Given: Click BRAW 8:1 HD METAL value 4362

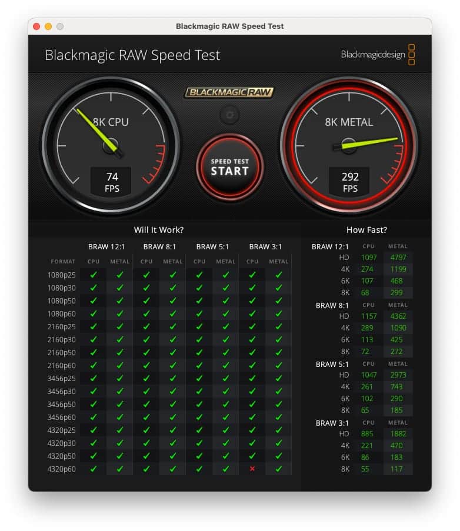Looking at the screenshot, I should pos(398,316).
